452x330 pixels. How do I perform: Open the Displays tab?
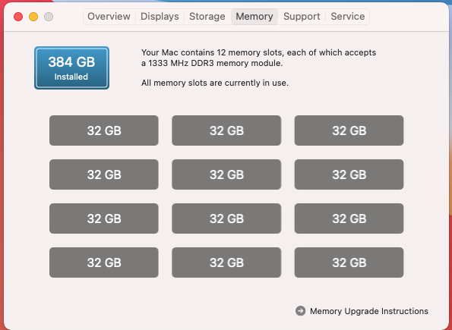point(160,17)
